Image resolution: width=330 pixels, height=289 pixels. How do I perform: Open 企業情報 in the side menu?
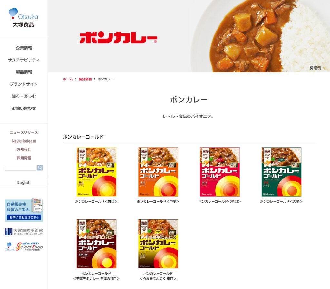[x=24, y=48]
